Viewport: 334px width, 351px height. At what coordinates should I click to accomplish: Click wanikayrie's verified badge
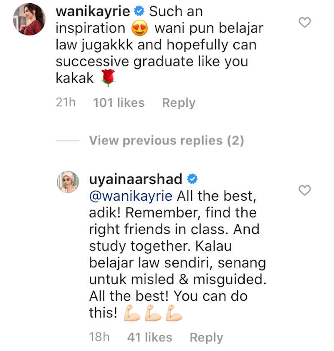(139, 11)
